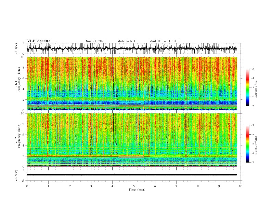Click the ch.2 color bar "log(PSD)(V²/Hz)" label

[256, 145]
